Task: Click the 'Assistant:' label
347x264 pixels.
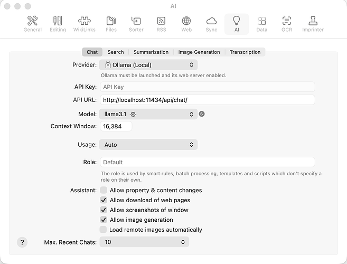Action: pyautogui.click(x=83, y=190)
